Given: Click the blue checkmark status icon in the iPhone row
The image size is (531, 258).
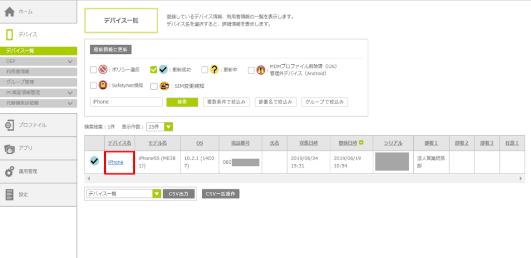Looking at the screenshot, I should [94, 161].
